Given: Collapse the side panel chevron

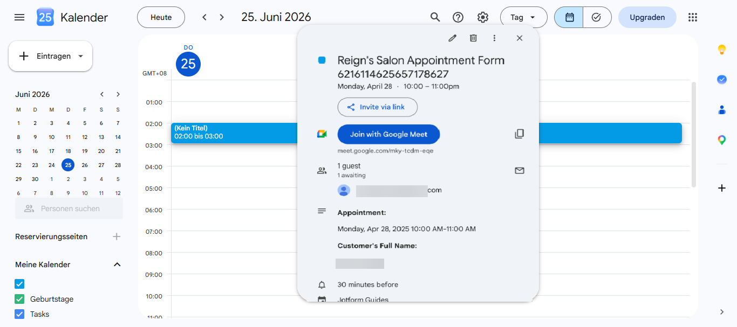Looking at the screenshot, I should pyautogui.click(x=722, y=311).
